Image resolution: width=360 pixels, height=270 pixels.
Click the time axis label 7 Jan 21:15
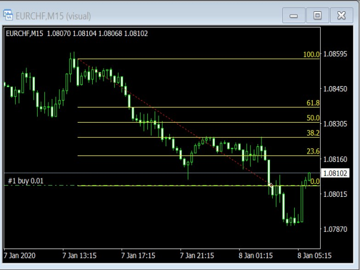197,255
